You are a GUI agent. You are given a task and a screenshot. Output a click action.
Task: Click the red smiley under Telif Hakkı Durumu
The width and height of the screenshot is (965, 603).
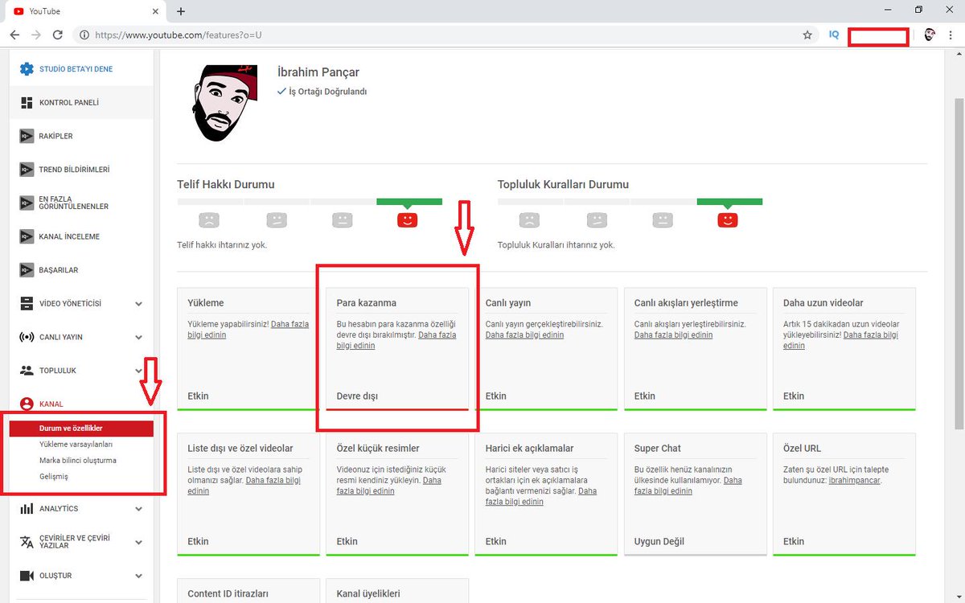407,219
